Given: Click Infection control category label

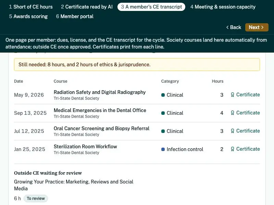Looking at the screenshot, I should [x=185, y=149].
